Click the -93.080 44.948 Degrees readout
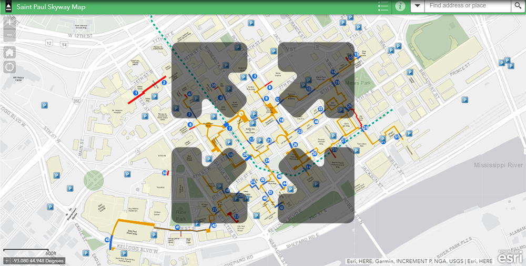The width and height of the screenshot is (526, 266). coord(37,261)
